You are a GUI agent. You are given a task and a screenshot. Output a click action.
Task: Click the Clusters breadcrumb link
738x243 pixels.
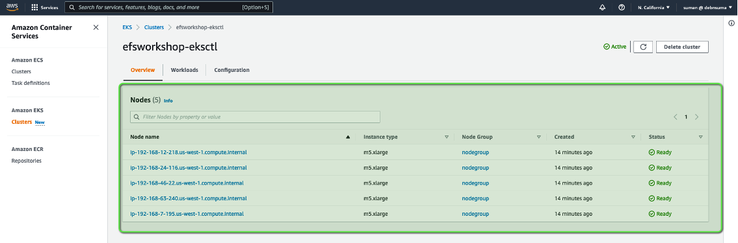coord(154,28)
